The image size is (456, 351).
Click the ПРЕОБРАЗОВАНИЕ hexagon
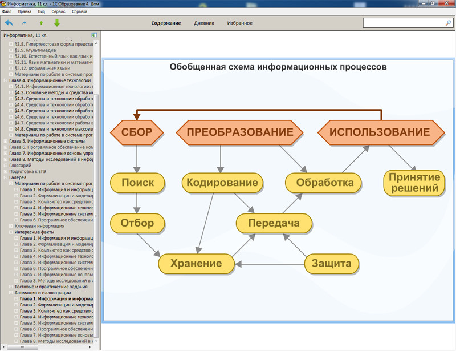point(239,132)
